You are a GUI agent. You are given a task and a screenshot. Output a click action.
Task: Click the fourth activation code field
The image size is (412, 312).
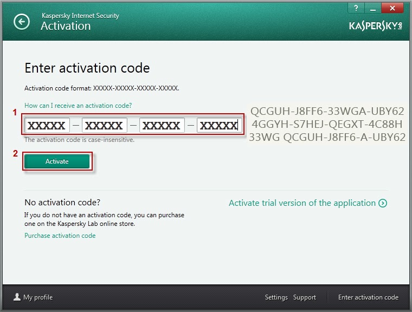click(219, 125)
